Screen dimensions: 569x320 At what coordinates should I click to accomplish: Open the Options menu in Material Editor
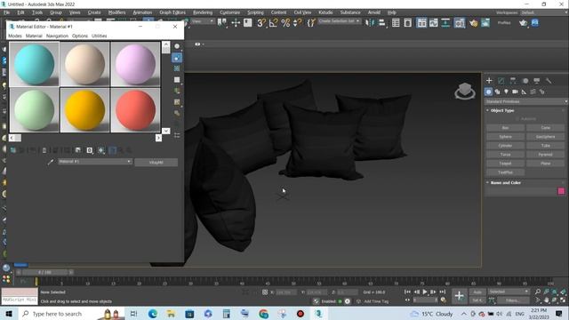pyautogui.click(x=80, y=36)
